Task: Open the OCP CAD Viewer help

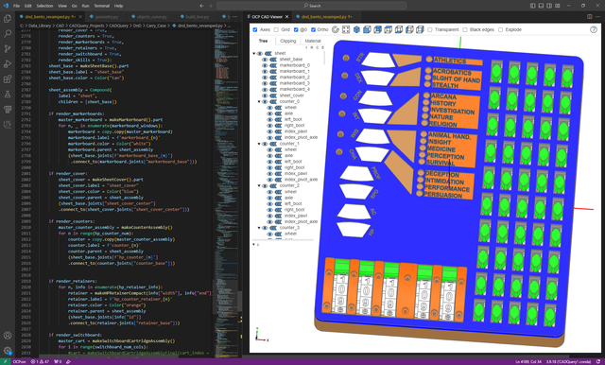Action: 594,29
